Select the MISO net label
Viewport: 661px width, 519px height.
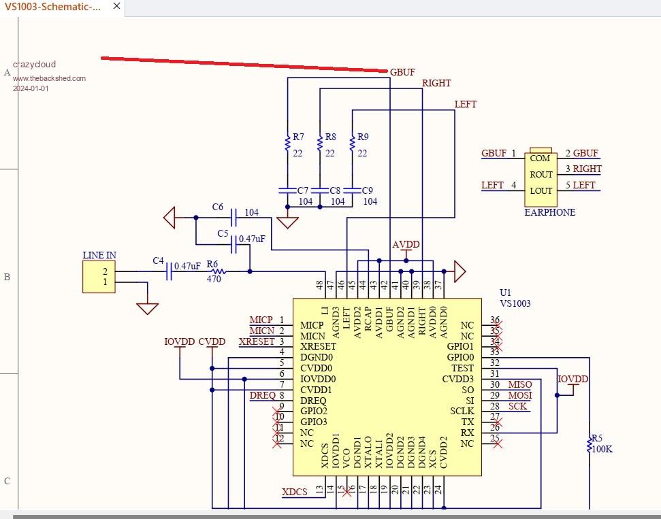pyautogui.click(x=520, y=385)
